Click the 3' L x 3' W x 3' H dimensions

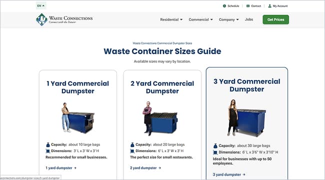click(x=86, y=151)
